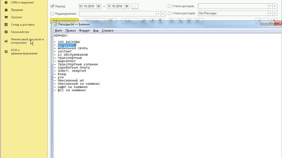The image size is (282, 158).
Task: Open Финансовый результат и контроллинг chart icon
Action: 6,41
